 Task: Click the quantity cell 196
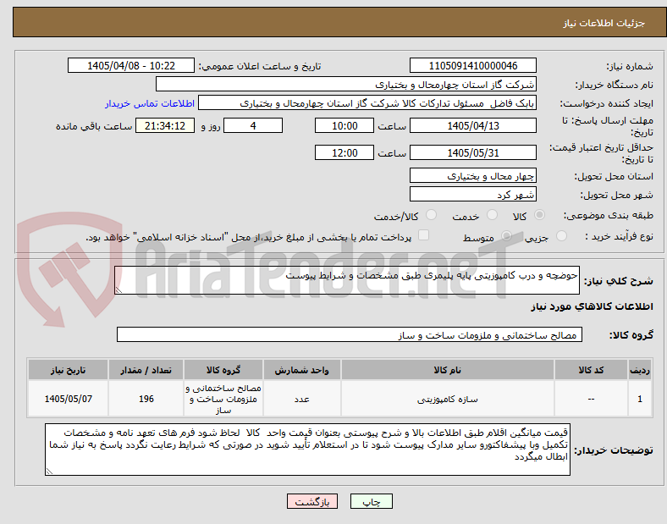[146, 399]
